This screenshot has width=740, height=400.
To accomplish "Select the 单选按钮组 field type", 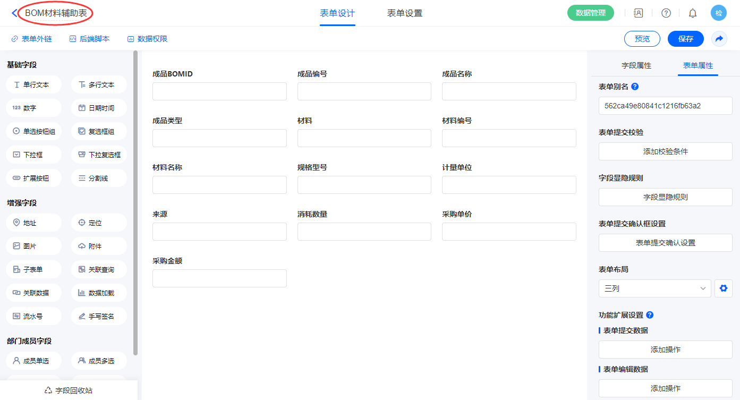I will [x=34, y=131].
